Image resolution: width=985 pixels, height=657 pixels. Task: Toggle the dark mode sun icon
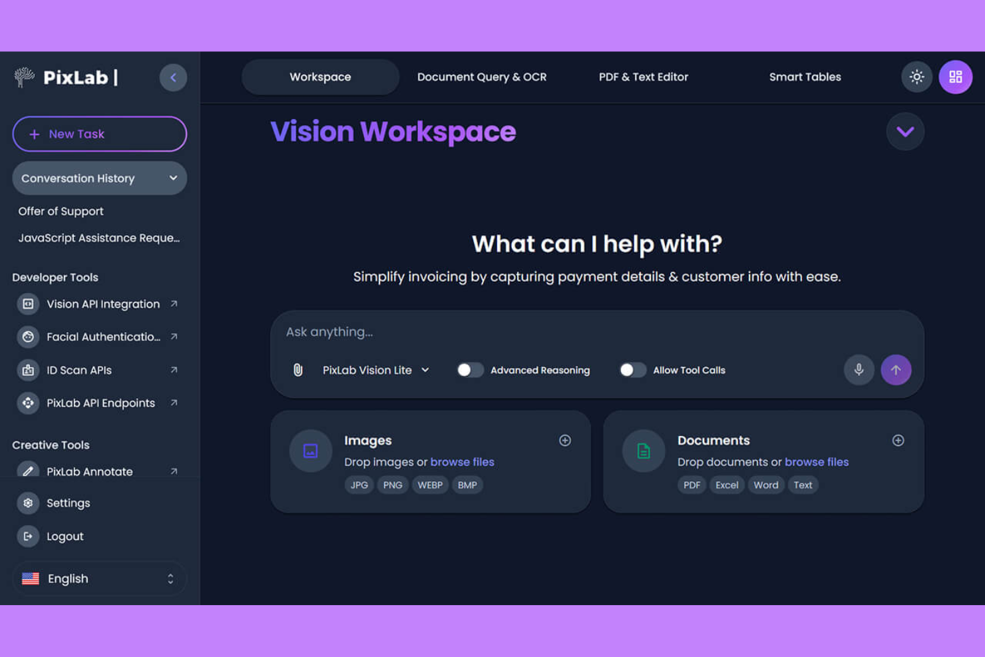click(916, 77)
